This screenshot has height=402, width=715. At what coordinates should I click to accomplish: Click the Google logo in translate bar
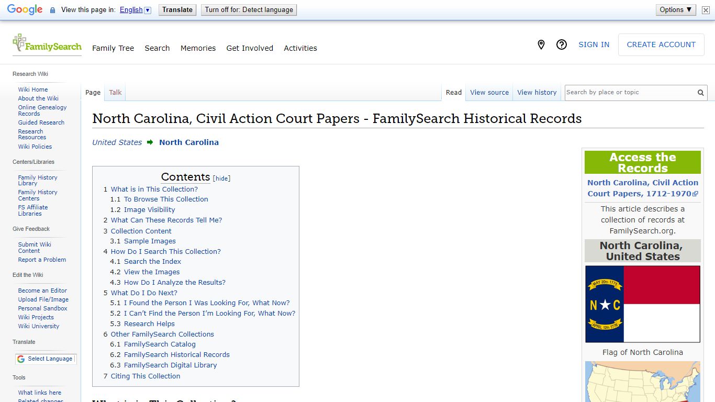25,10
